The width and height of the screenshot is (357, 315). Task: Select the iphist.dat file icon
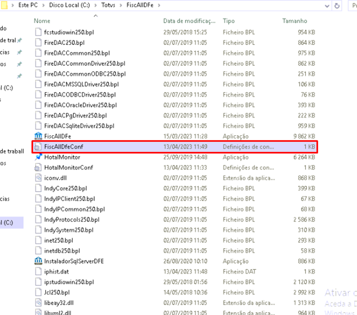[x=39, y=272]
